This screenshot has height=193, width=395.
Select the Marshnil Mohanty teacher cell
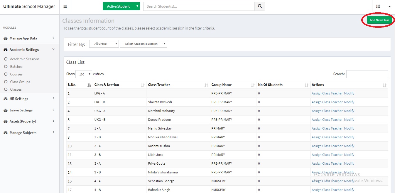pyautogui.click(x=178, y=111)
